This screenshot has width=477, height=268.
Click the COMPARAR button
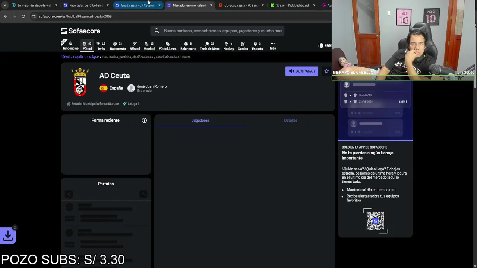(302, 71)
